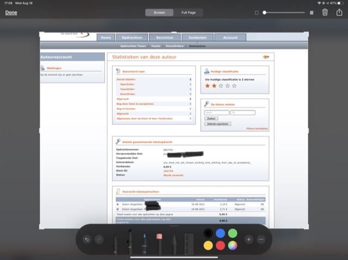Click the Zoeken button
The height and width of the screenshot is (260, 348).
pyautogui.click(x=212, y=118)
